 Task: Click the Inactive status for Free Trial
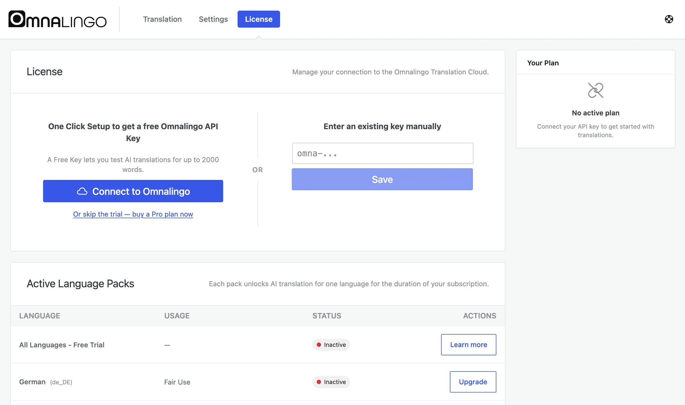click(331, 344)
